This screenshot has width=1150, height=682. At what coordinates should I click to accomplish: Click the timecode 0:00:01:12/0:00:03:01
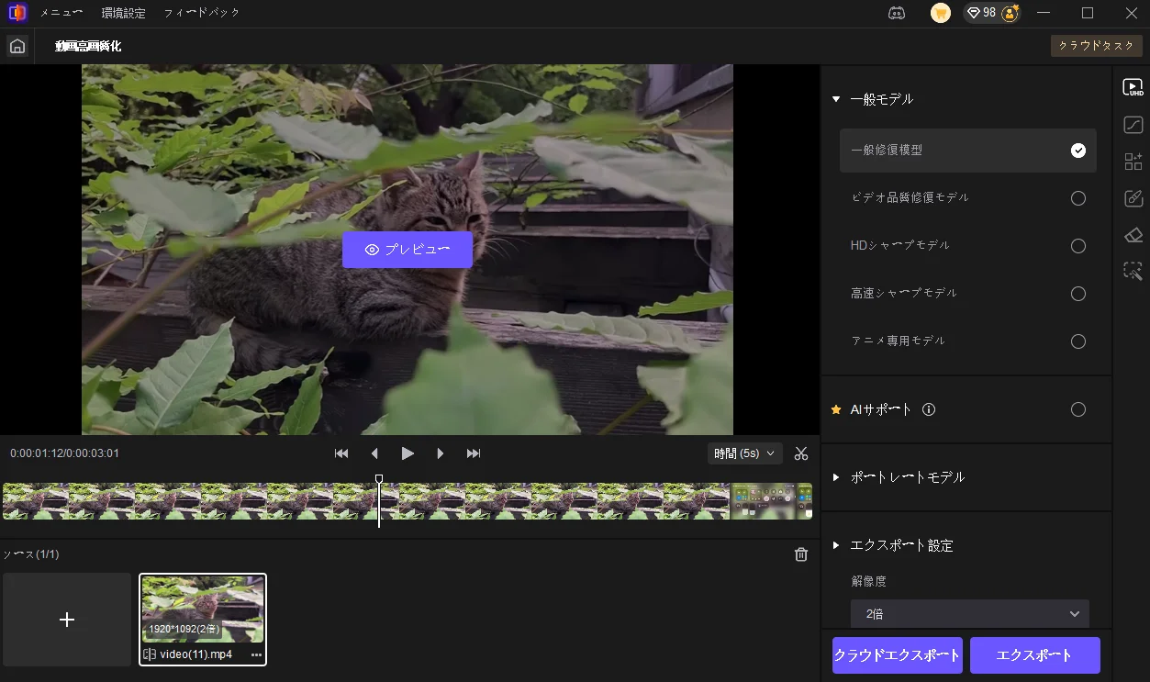(x=64, y=453)
